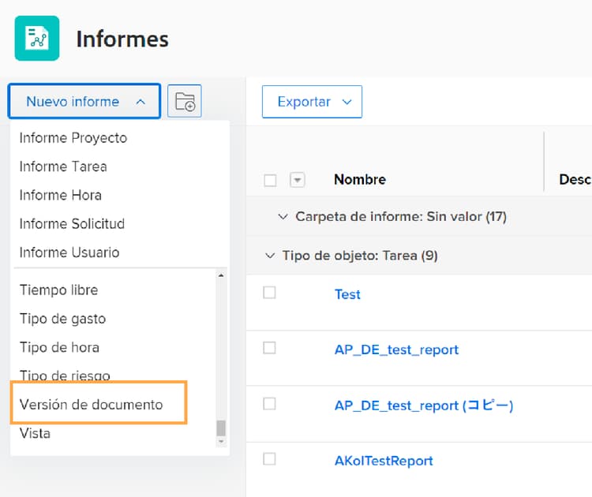
Task: Sort by the Nombre column header
Action: pos(360,180)
